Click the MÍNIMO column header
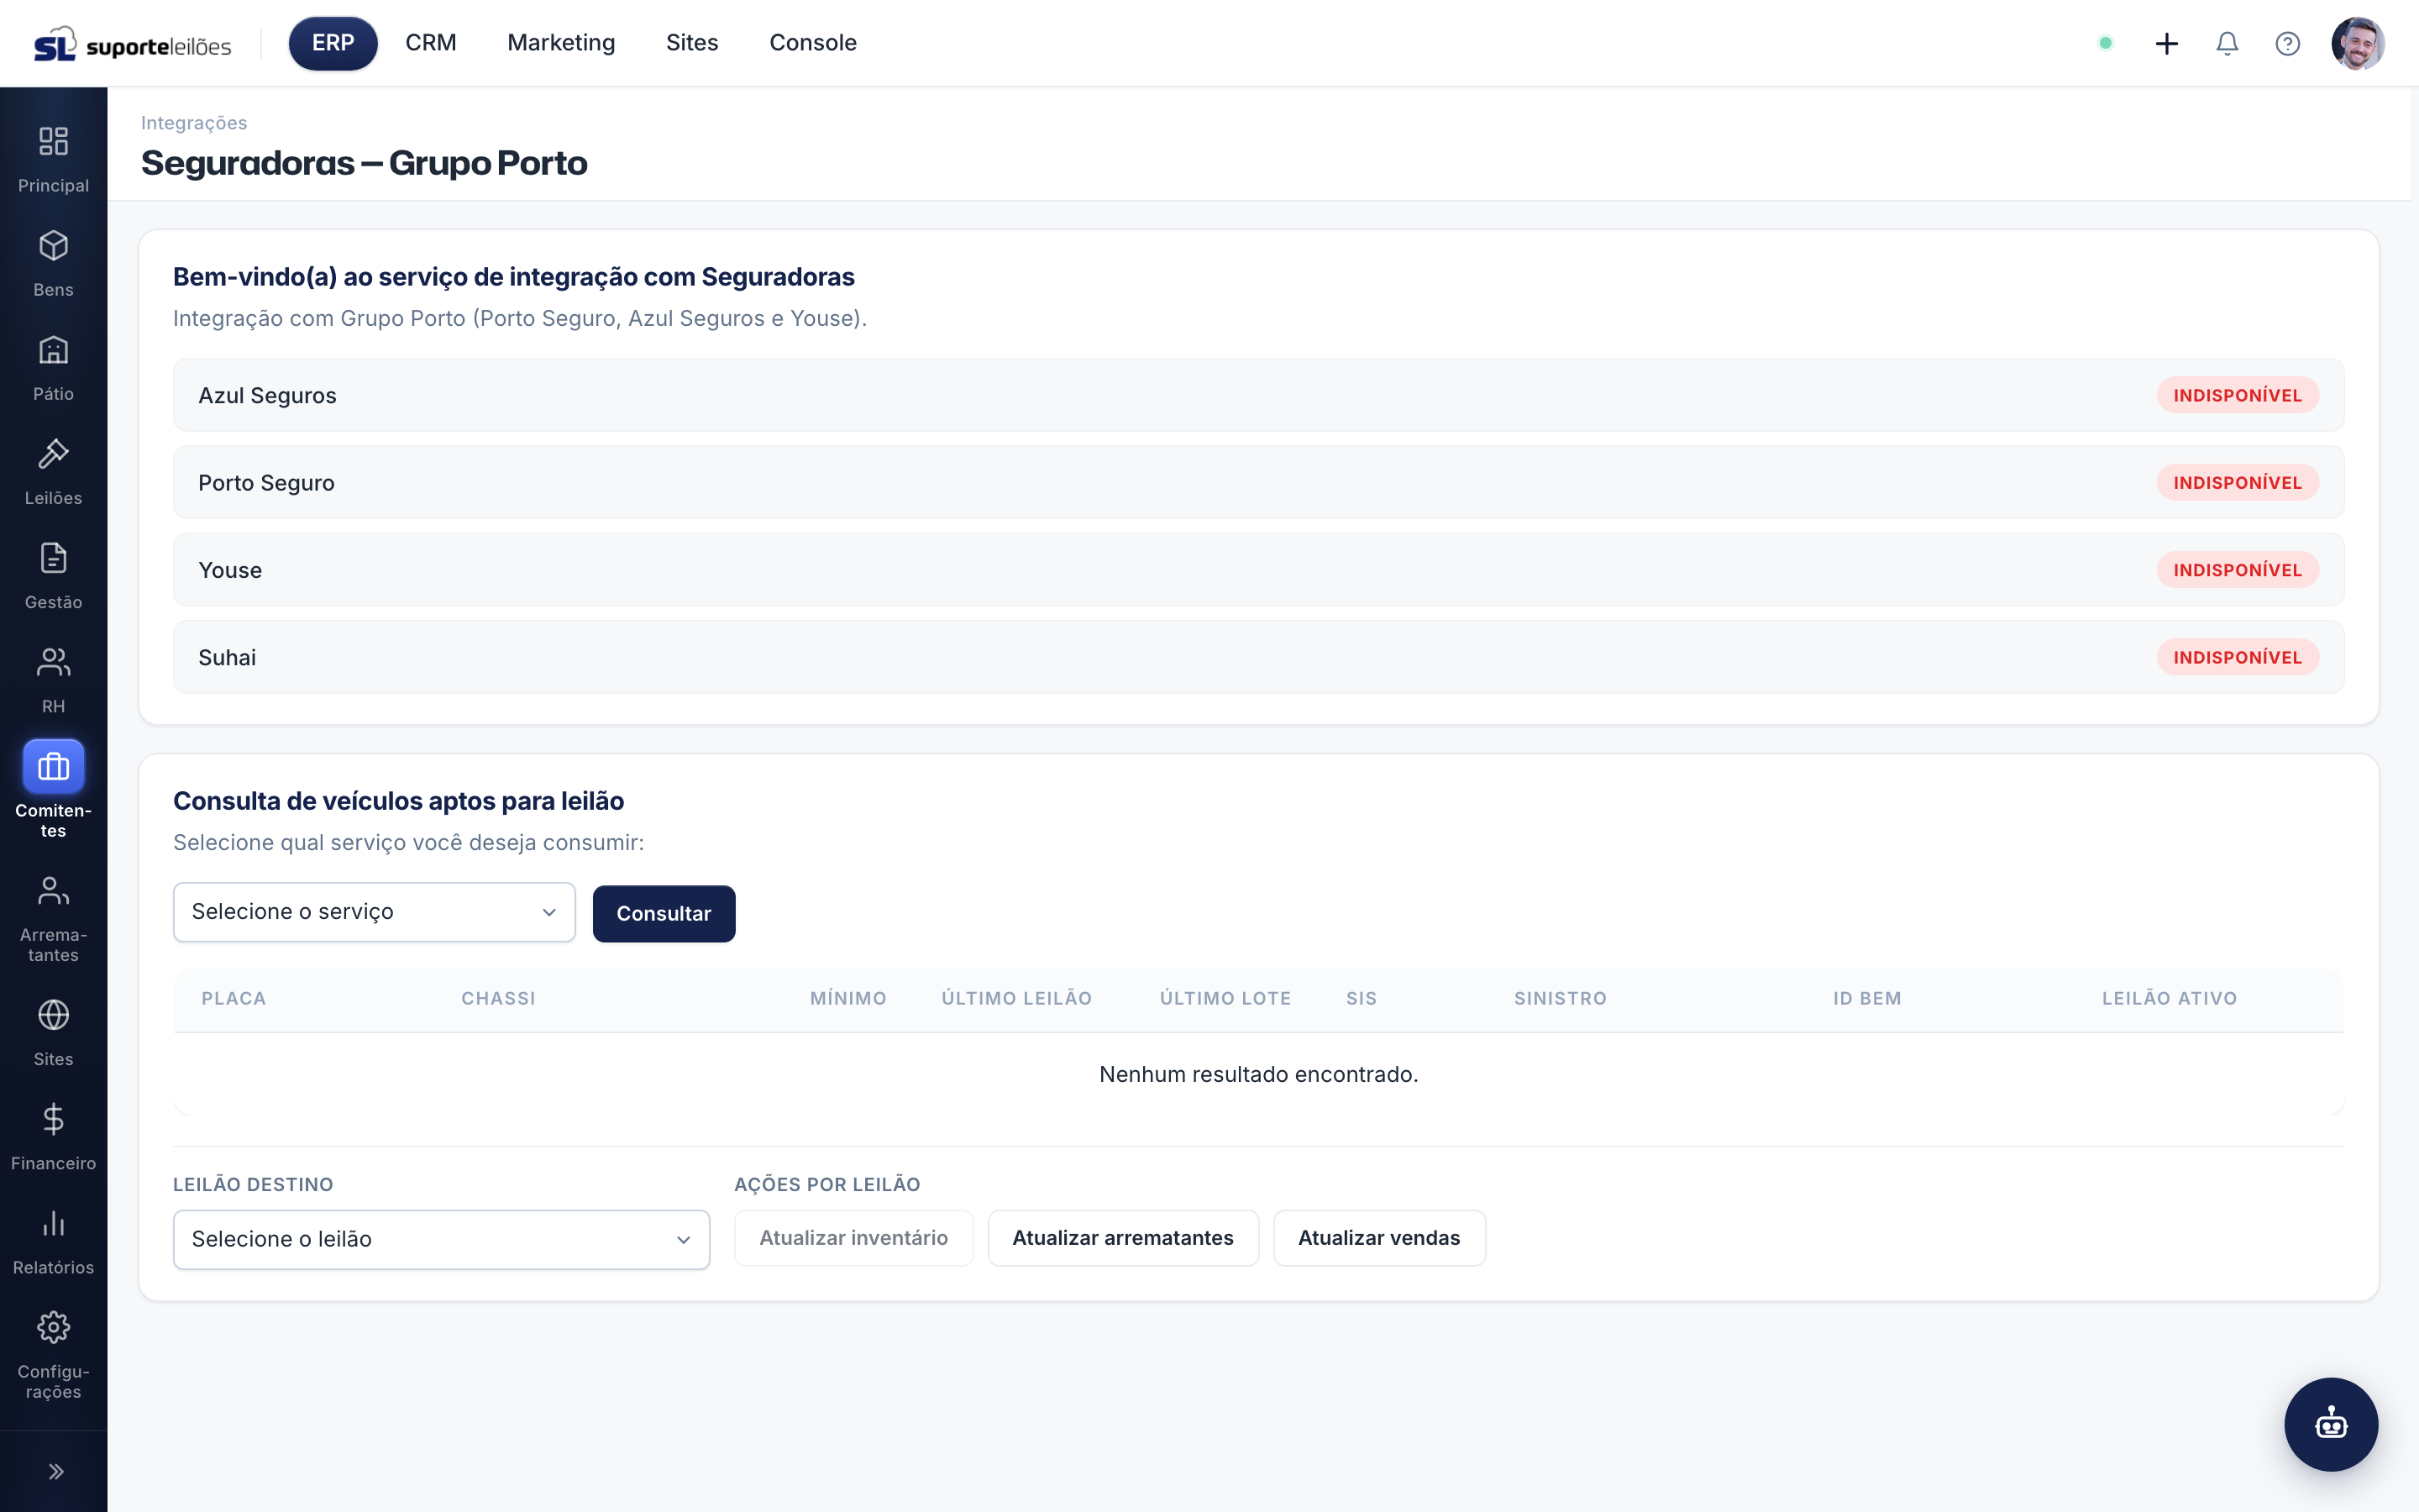This screenshot has height=1512, width=2419. [x=847, y=998]
